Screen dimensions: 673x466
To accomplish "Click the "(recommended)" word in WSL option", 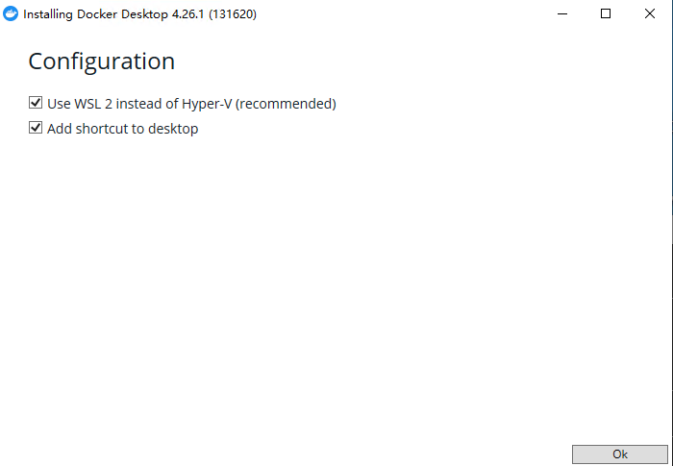I will [286, 104].
